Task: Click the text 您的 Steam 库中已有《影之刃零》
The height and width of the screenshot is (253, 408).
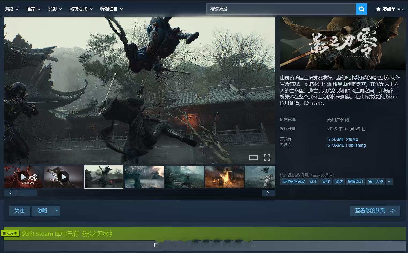Action: click(67, 234)
